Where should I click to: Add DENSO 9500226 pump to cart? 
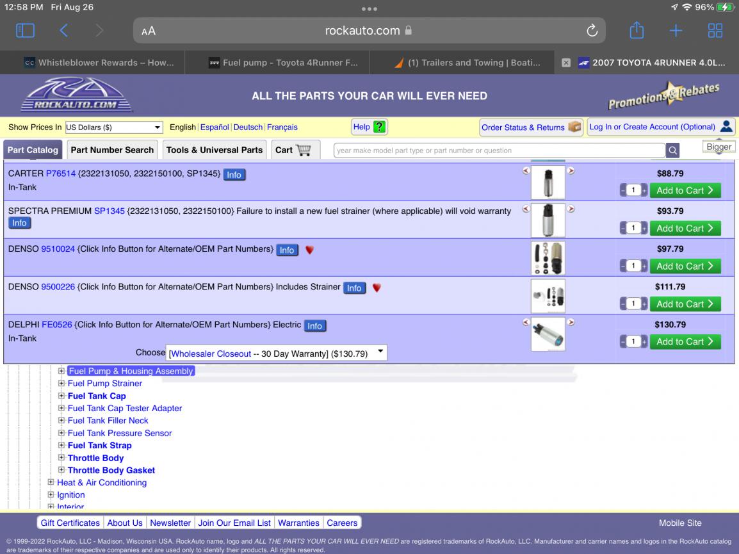[x=685, y=304]
